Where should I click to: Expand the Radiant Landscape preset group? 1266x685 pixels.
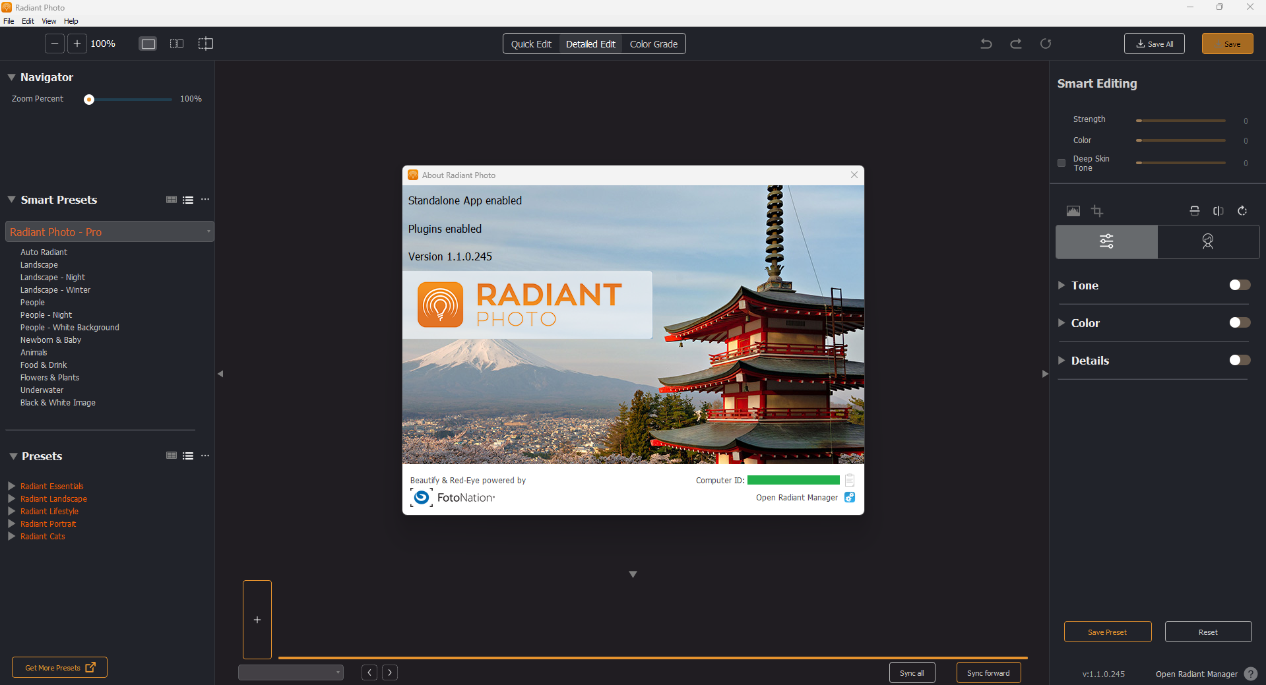click(x=11, y=498)
